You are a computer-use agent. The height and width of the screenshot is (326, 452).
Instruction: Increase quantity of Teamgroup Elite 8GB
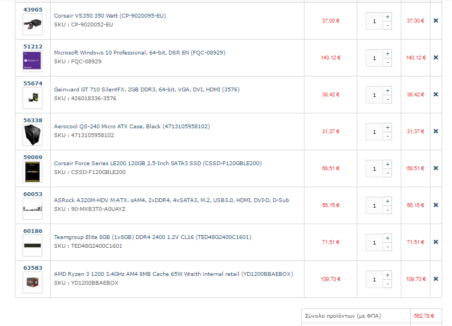tap(388, 238)
